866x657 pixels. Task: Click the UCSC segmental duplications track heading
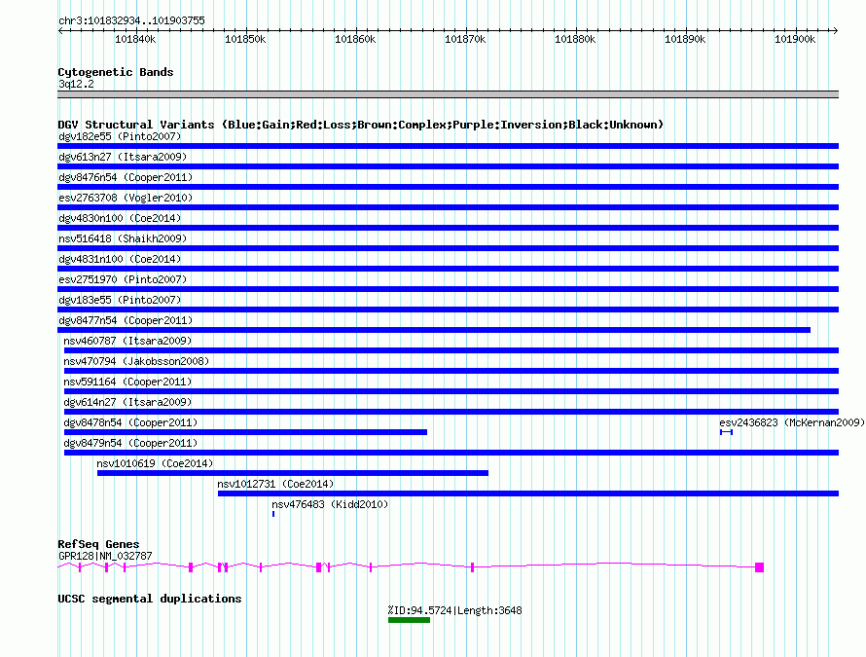coord(150,599)
